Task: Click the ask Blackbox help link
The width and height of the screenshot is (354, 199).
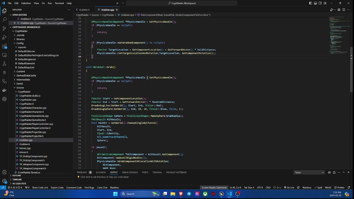Action: click(105, 177)
